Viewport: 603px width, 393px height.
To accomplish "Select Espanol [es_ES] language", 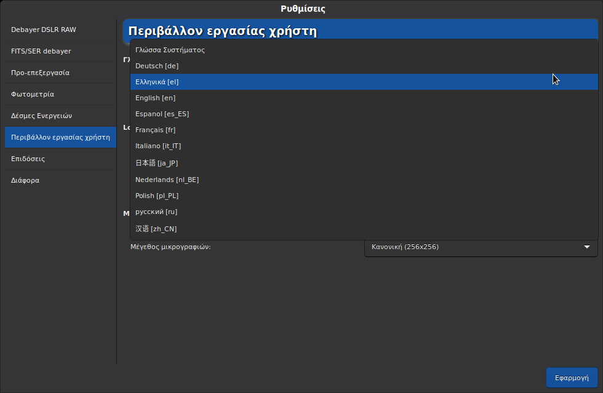I will [x=162, y=114].
